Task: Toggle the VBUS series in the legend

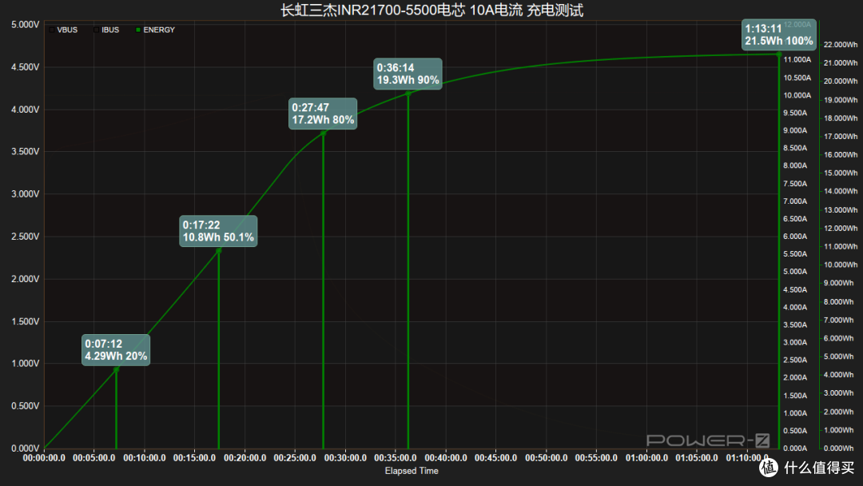Action: (x=63, y=30)
